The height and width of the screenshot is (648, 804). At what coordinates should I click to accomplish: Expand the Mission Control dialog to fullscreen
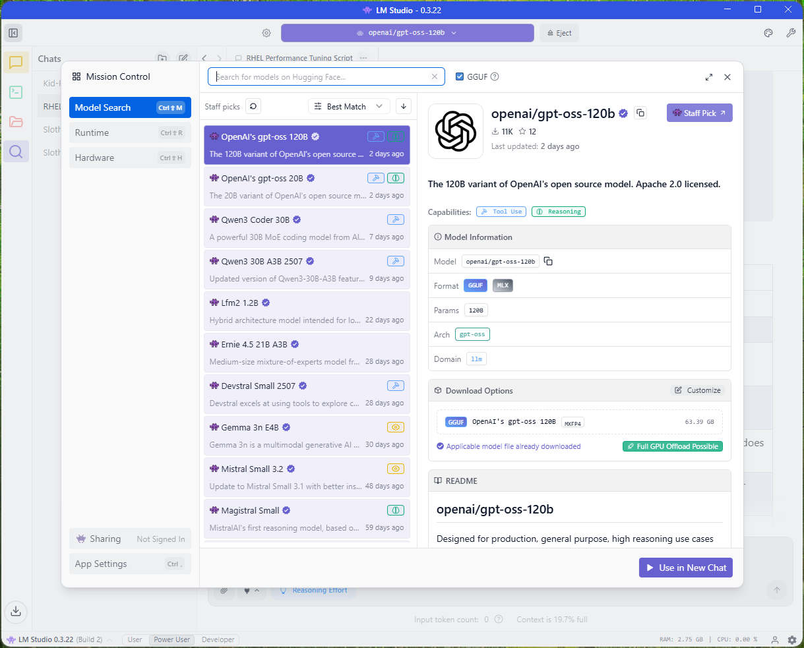tap(709, 77)
